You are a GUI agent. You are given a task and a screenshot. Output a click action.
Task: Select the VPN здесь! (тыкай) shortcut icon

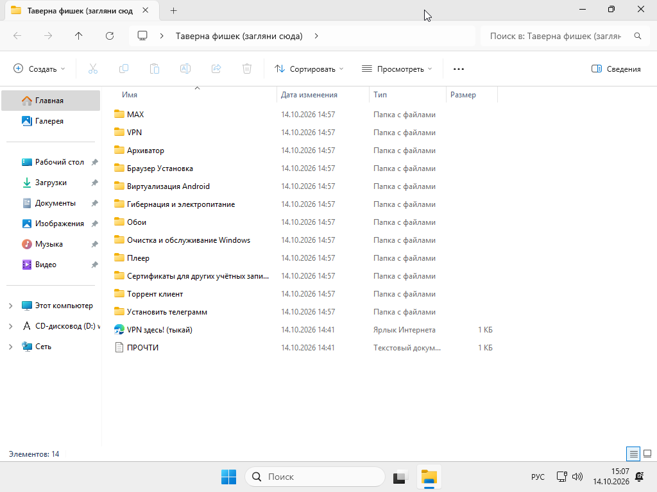[119, 330]
